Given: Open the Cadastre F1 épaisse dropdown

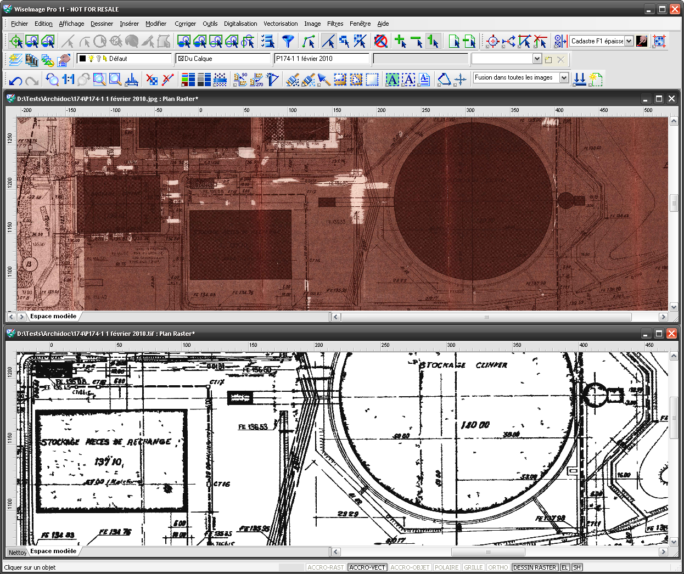Looking at the screenshot, I should click(629, 41).
